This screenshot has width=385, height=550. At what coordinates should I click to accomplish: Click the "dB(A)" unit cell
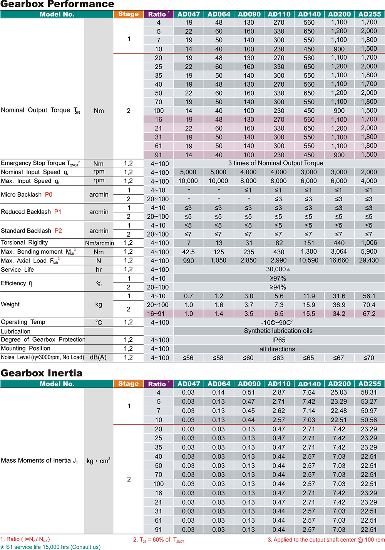click(x=98, y=357)
